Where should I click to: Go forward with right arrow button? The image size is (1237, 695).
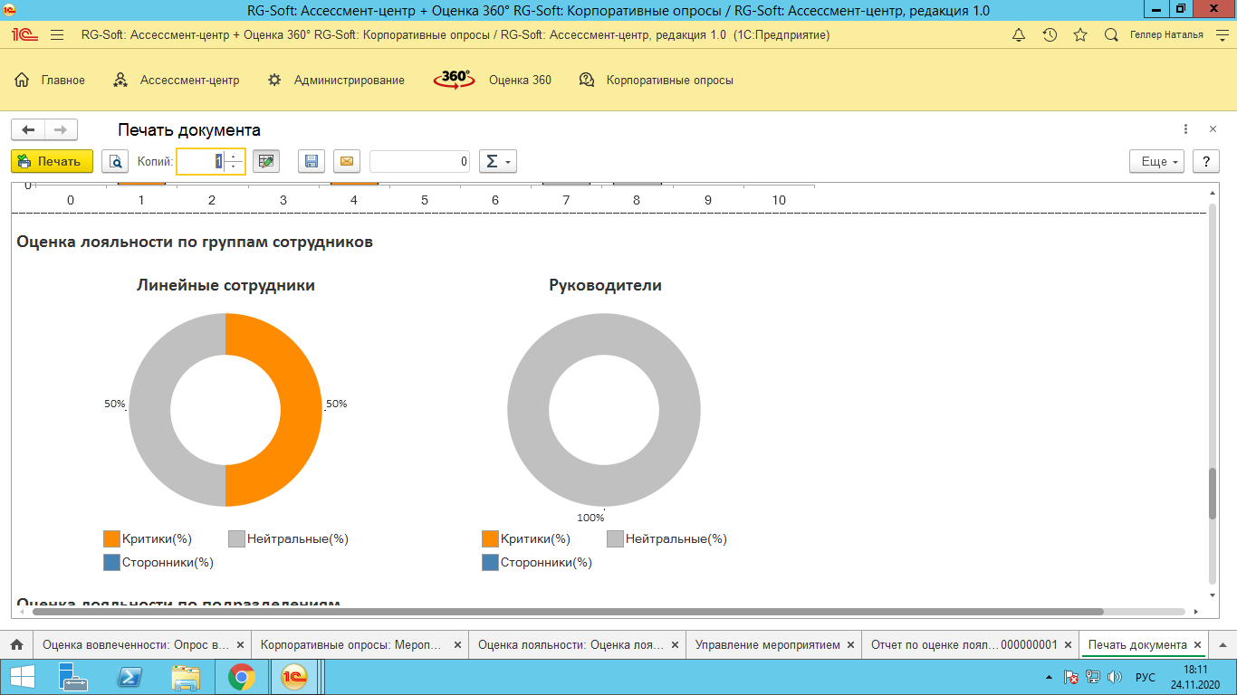click(61, 130)
